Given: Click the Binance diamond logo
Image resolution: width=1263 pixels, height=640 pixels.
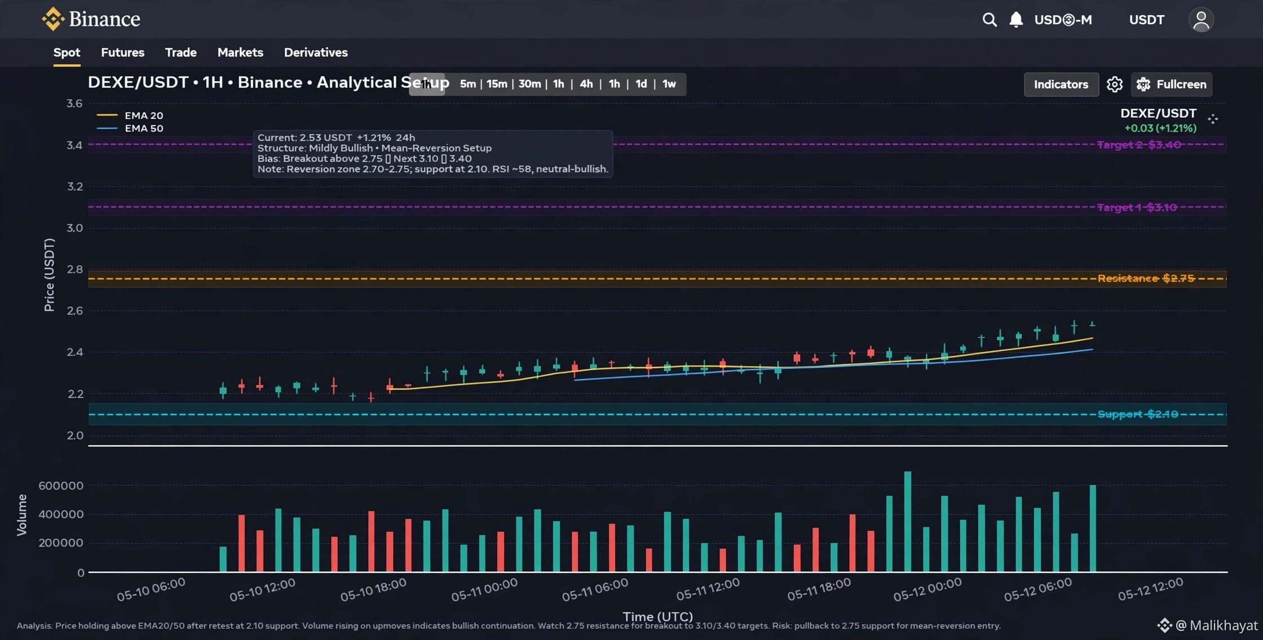Looking at the screenshot, I should 53,19.
